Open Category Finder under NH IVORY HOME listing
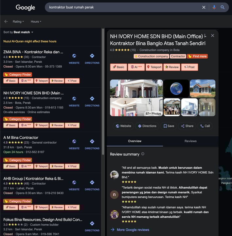 tap(18, 119)
